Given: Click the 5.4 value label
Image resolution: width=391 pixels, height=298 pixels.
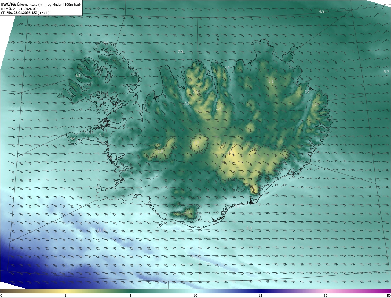Looking at the screenshot, I should 102,135.
